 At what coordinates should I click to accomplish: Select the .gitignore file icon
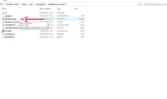point(3,16)
